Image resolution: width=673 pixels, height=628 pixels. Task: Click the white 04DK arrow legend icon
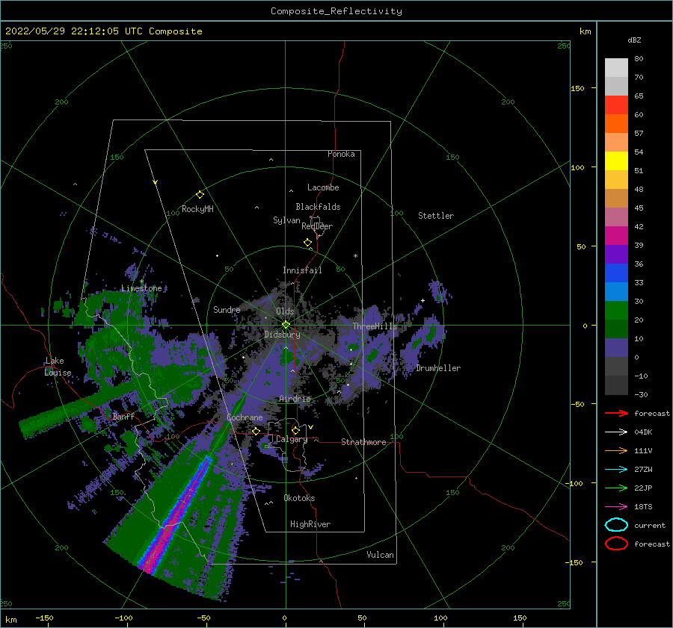point(616,432)
